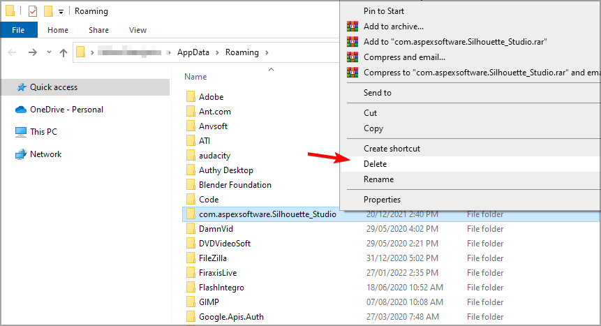The width and height of the screenshot is (601, 326).
Task: Click the date 18/06/2020 10:52 AM
Action: pyautogui.click(x=404, y=288)
